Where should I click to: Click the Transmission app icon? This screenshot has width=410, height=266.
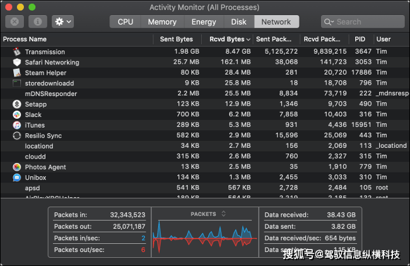(x=17, y=52)
